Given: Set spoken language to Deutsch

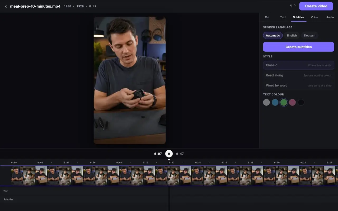Looking at the screenshot, I should tap(309, 36).
